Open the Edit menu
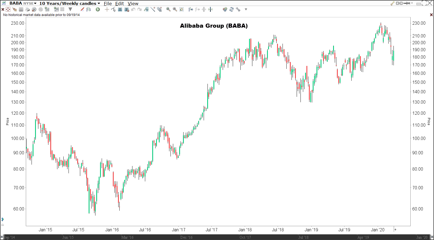 click(x=120, y=4)
